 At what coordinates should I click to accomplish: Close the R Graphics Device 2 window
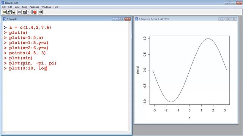click(x=234, y=19)
